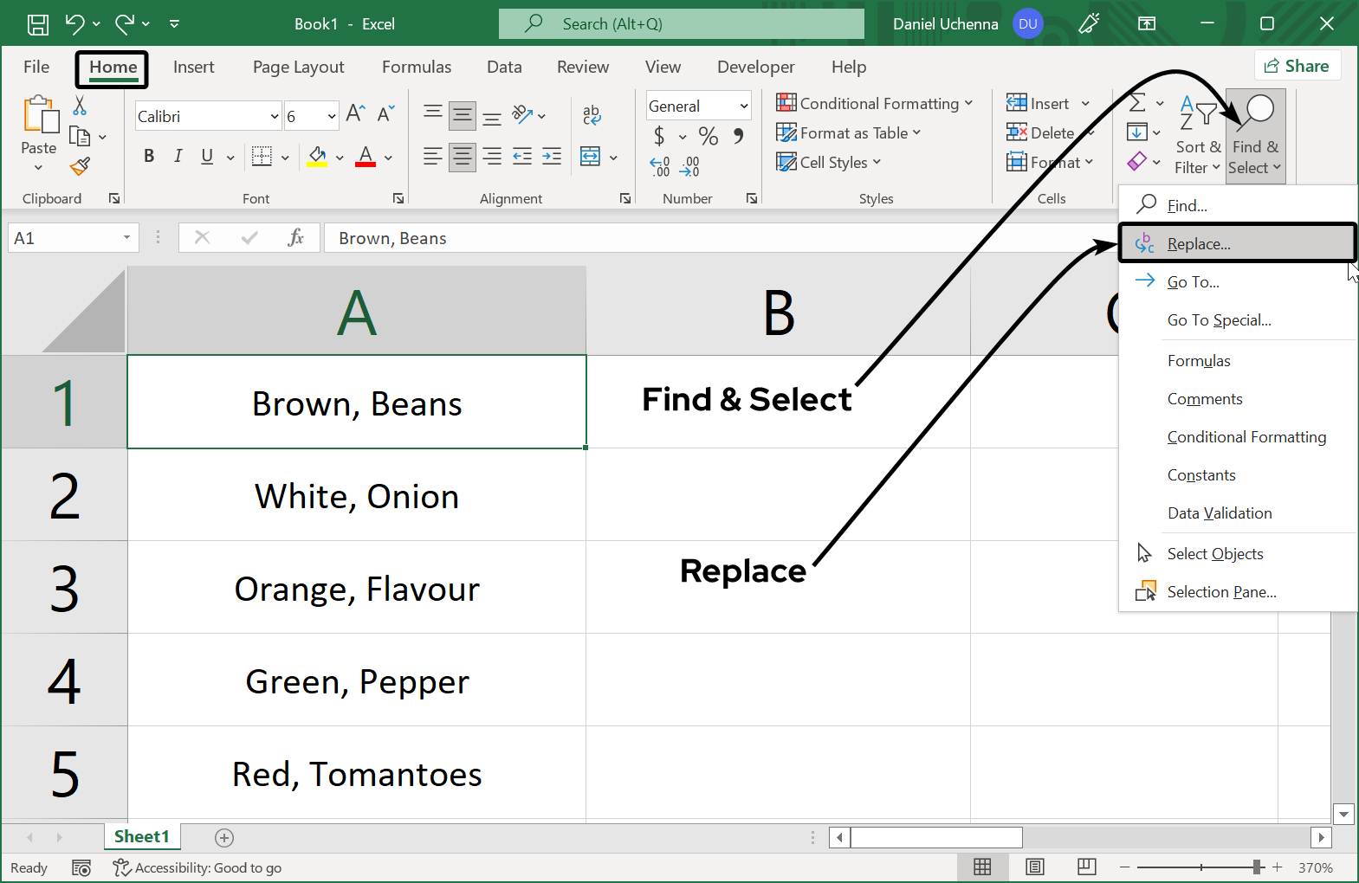
Task: Toggle Italic formatting
Action: click(178, 156)
